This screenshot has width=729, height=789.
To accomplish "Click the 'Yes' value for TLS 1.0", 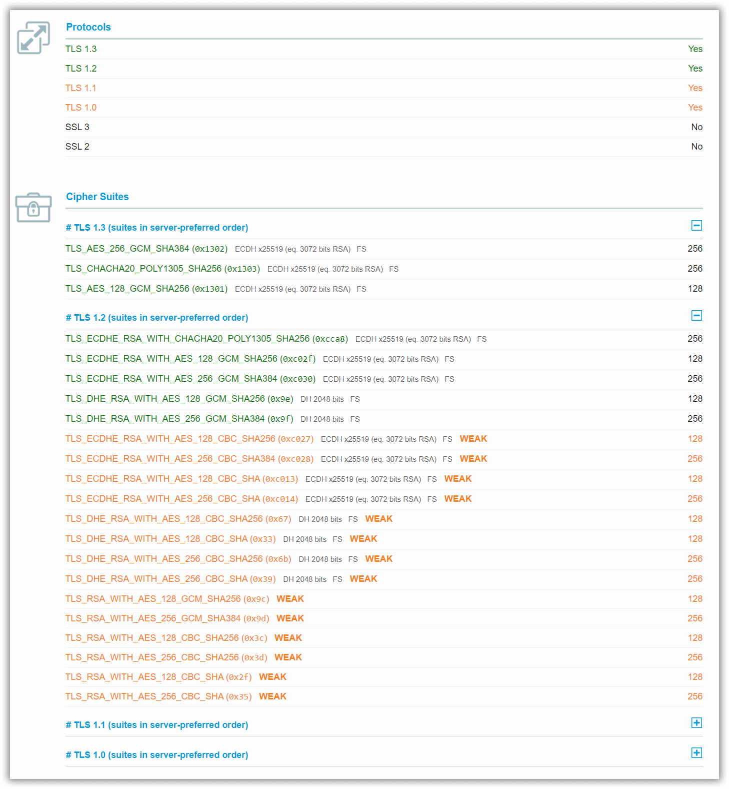I will click(695, 108).
